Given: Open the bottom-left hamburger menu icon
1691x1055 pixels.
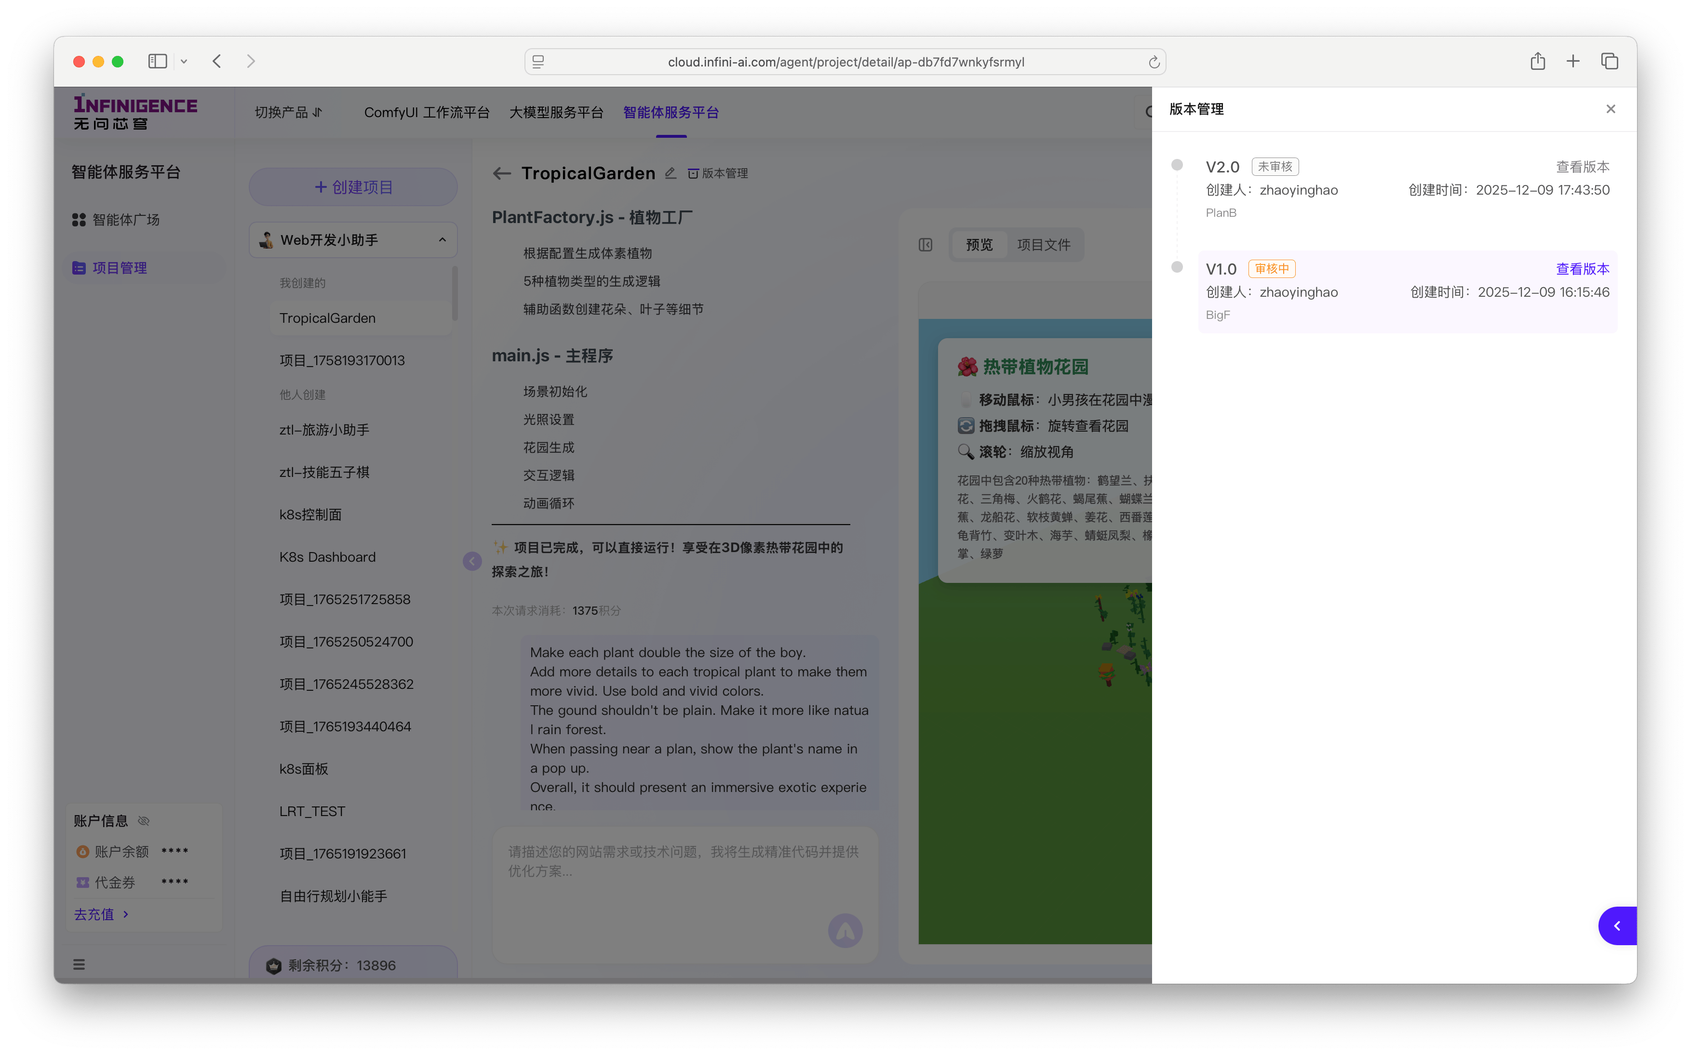Looking at the screenshot, I should coord(79,964).
